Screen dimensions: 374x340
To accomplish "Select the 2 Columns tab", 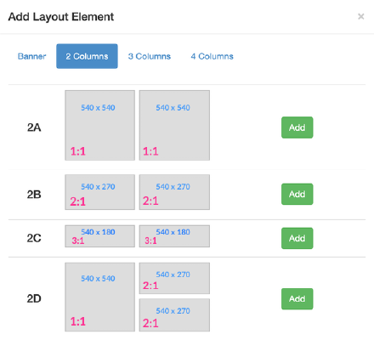I will 87,56.
